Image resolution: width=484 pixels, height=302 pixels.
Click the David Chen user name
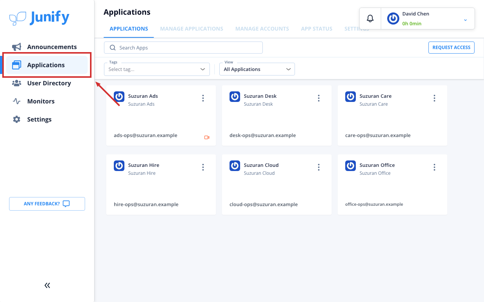tap(416, 14)
